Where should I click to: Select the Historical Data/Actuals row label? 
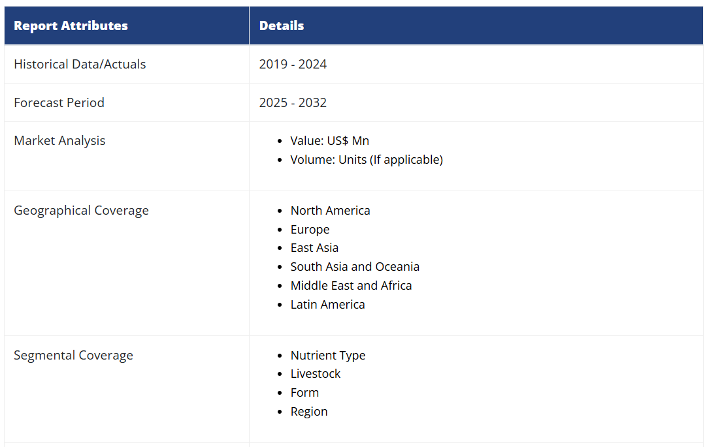80,64
